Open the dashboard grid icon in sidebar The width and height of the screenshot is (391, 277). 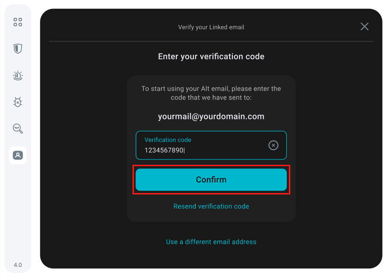tap(18, 22)
